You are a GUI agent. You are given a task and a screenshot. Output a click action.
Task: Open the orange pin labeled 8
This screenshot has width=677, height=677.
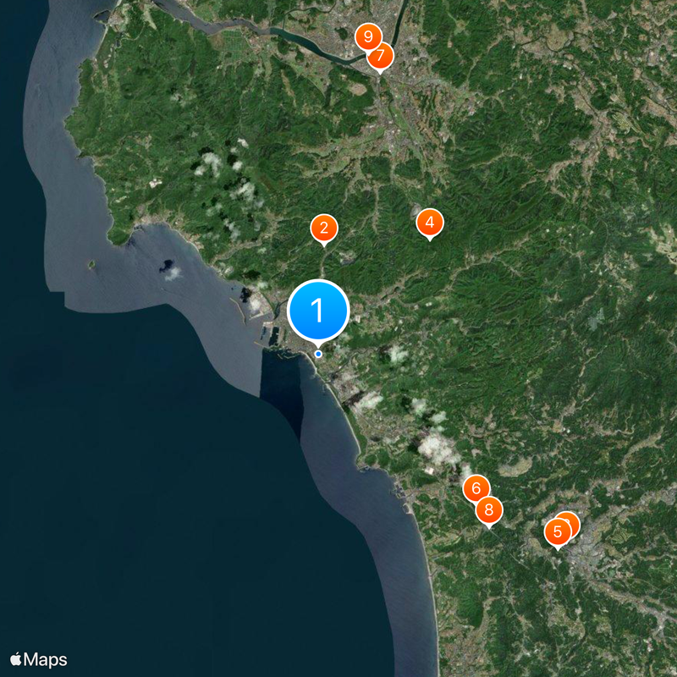pyautogui.click(x=489, y=510)
